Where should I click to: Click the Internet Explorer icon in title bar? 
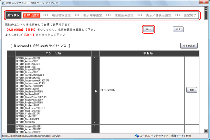[3, 3]
